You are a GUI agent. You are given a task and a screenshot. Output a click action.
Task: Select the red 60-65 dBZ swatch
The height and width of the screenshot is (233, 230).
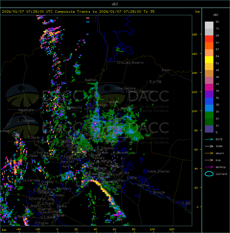209,39
